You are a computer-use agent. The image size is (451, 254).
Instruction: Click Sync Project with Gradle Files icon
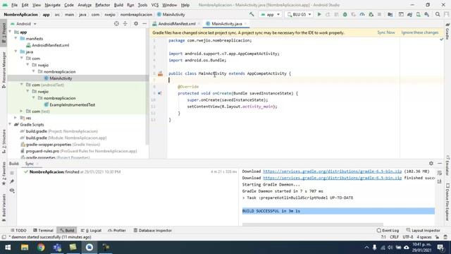click(409, 14)
